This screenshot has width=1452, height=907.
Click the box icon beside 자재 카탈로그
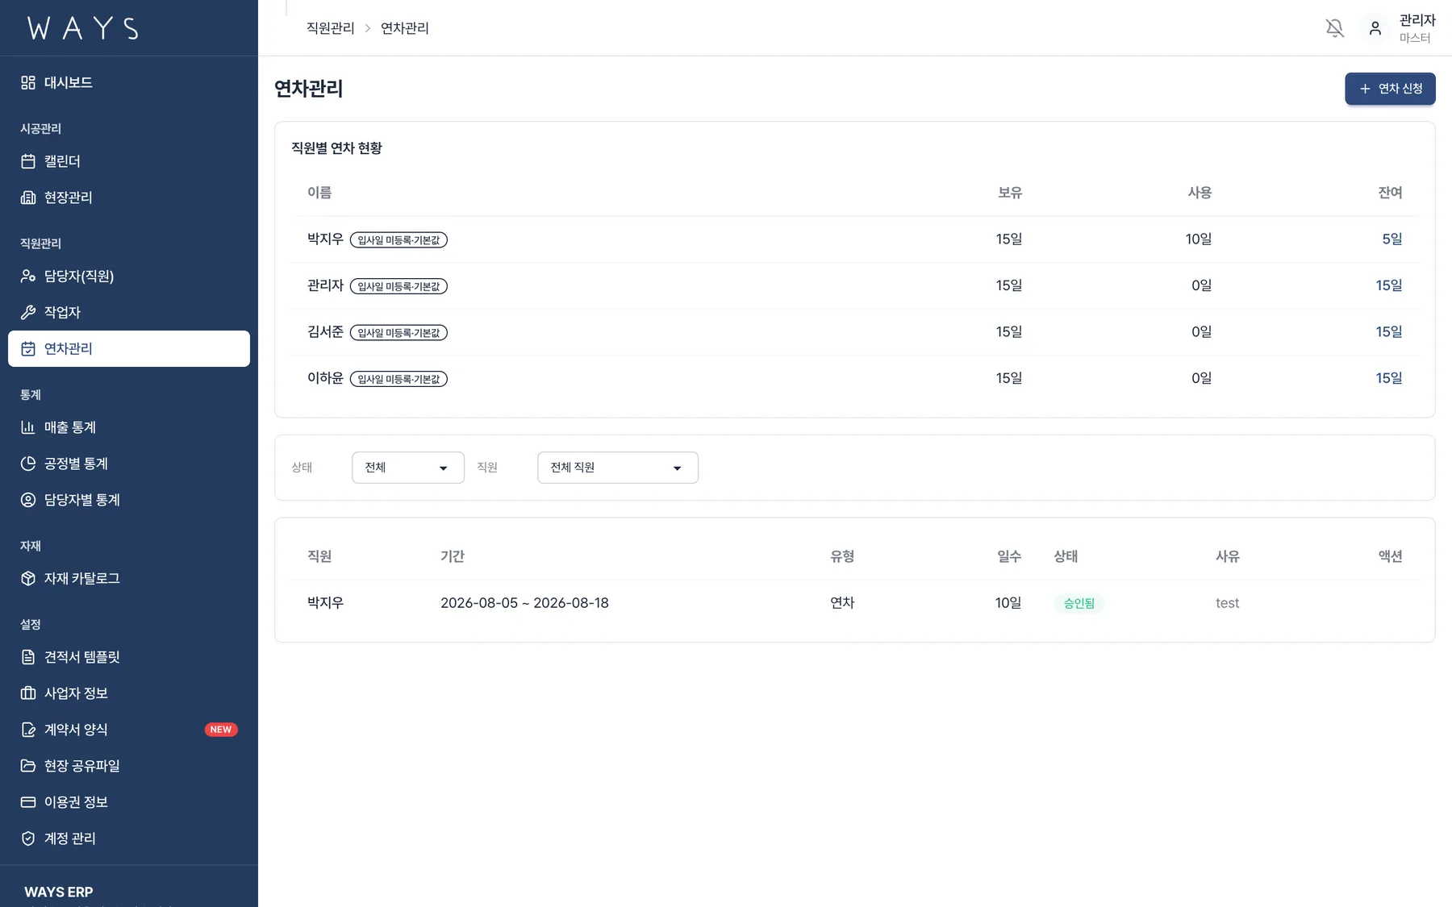(x=28, y=578)
